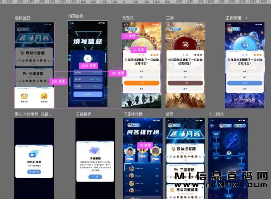Click the 填写信息 title in the form artboard
This screenshot has height=199, width=271.
pos(87,41)
